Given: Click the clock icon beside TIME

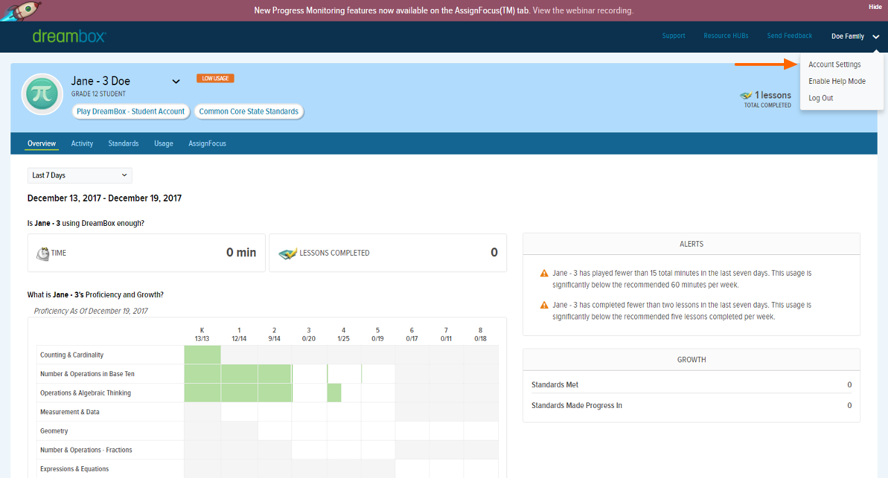Looking at the screenshot, I should (43, 254).
